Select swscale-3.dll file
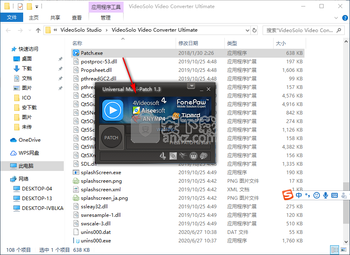 [x=187, y=224]
